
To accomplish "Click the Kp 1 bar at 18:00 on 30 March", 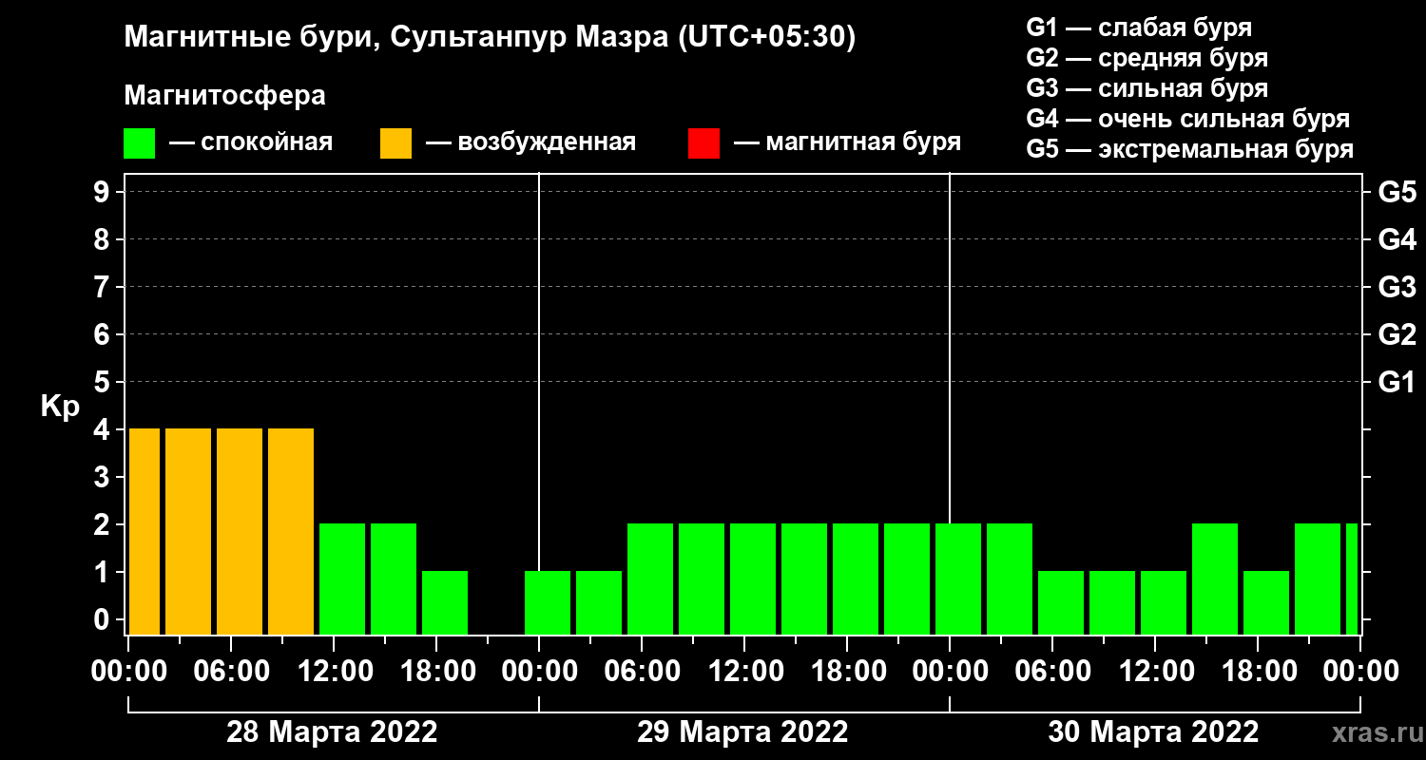I will coord(1266,602).
